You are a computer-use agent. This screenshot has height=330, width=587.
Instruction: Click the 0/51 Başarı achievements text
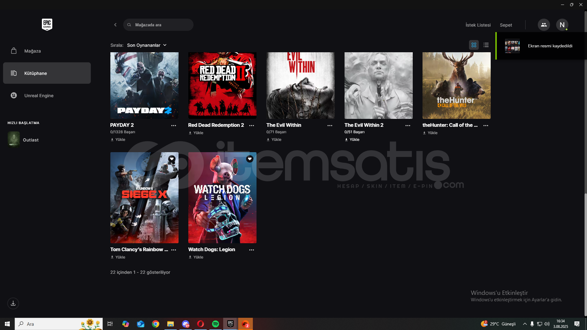[354, 132]
